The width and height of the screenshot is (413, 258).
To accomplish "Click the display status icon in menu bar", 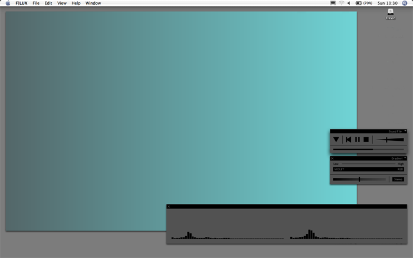I will tap(333, 3).
